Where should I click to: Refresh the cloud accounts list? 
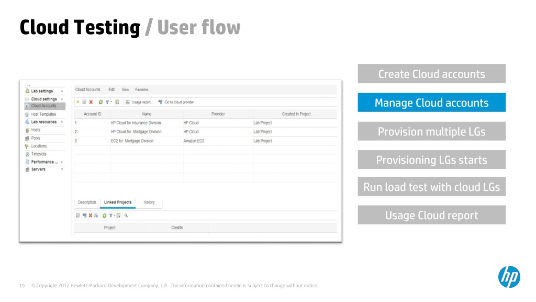coord(100,102)
